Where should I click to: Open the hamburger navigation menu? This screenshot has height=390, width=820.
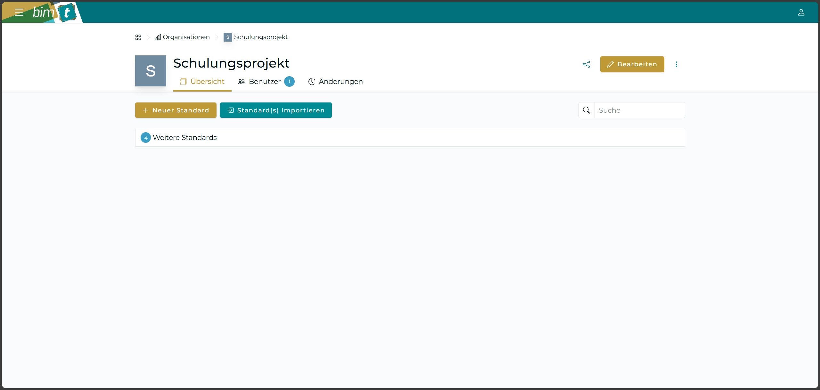point(19,12)
